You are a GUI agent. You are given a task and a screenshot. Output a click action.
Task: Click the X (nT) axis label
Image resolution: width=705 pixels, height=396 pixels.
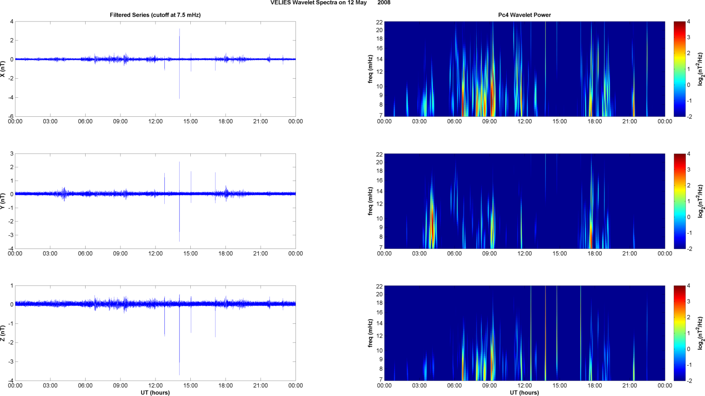[x=3, y=69]
